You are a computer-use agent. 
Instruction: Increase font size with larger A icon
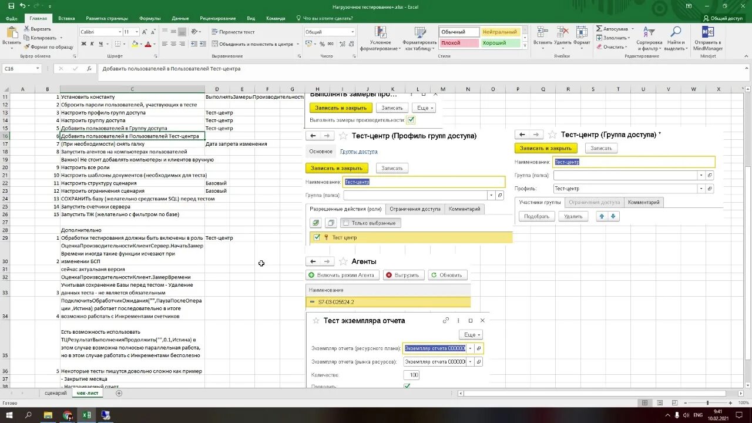tap(145, 32)
